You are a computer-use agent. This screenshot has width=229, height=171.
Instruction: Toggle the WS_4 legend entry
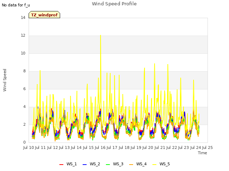tap(138, 164)
